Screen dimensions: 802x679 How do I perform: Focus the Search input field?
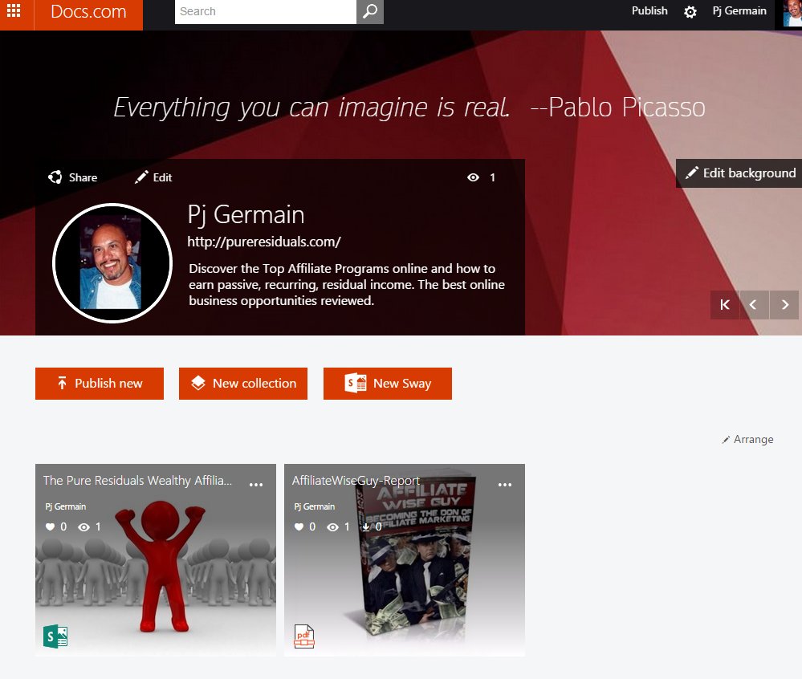[266, 12]
